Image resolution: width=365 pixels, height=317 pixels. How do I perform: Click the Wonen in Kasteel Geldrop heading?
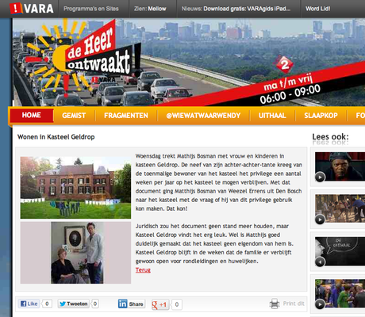(x=56, y=137)
